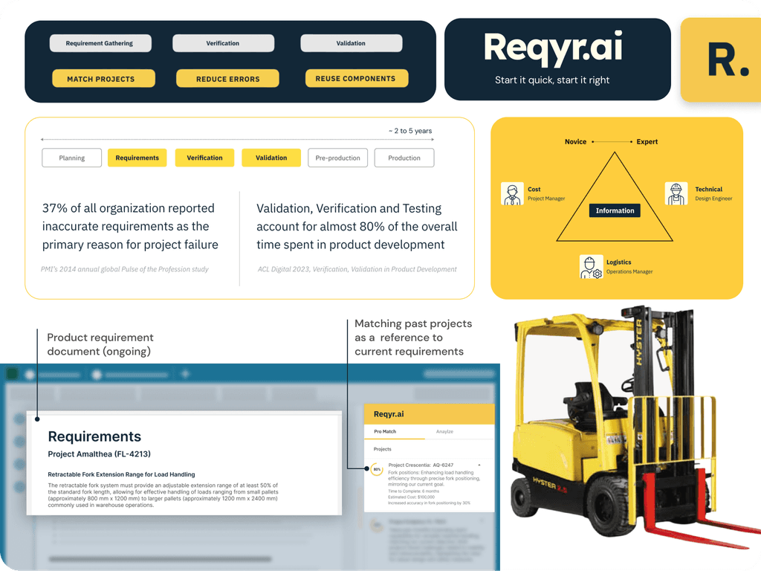The height and width of the screenshot is (571, 761).
Task: Click the plus new-tab icon in blurred window
Action: tap(185, 374)
